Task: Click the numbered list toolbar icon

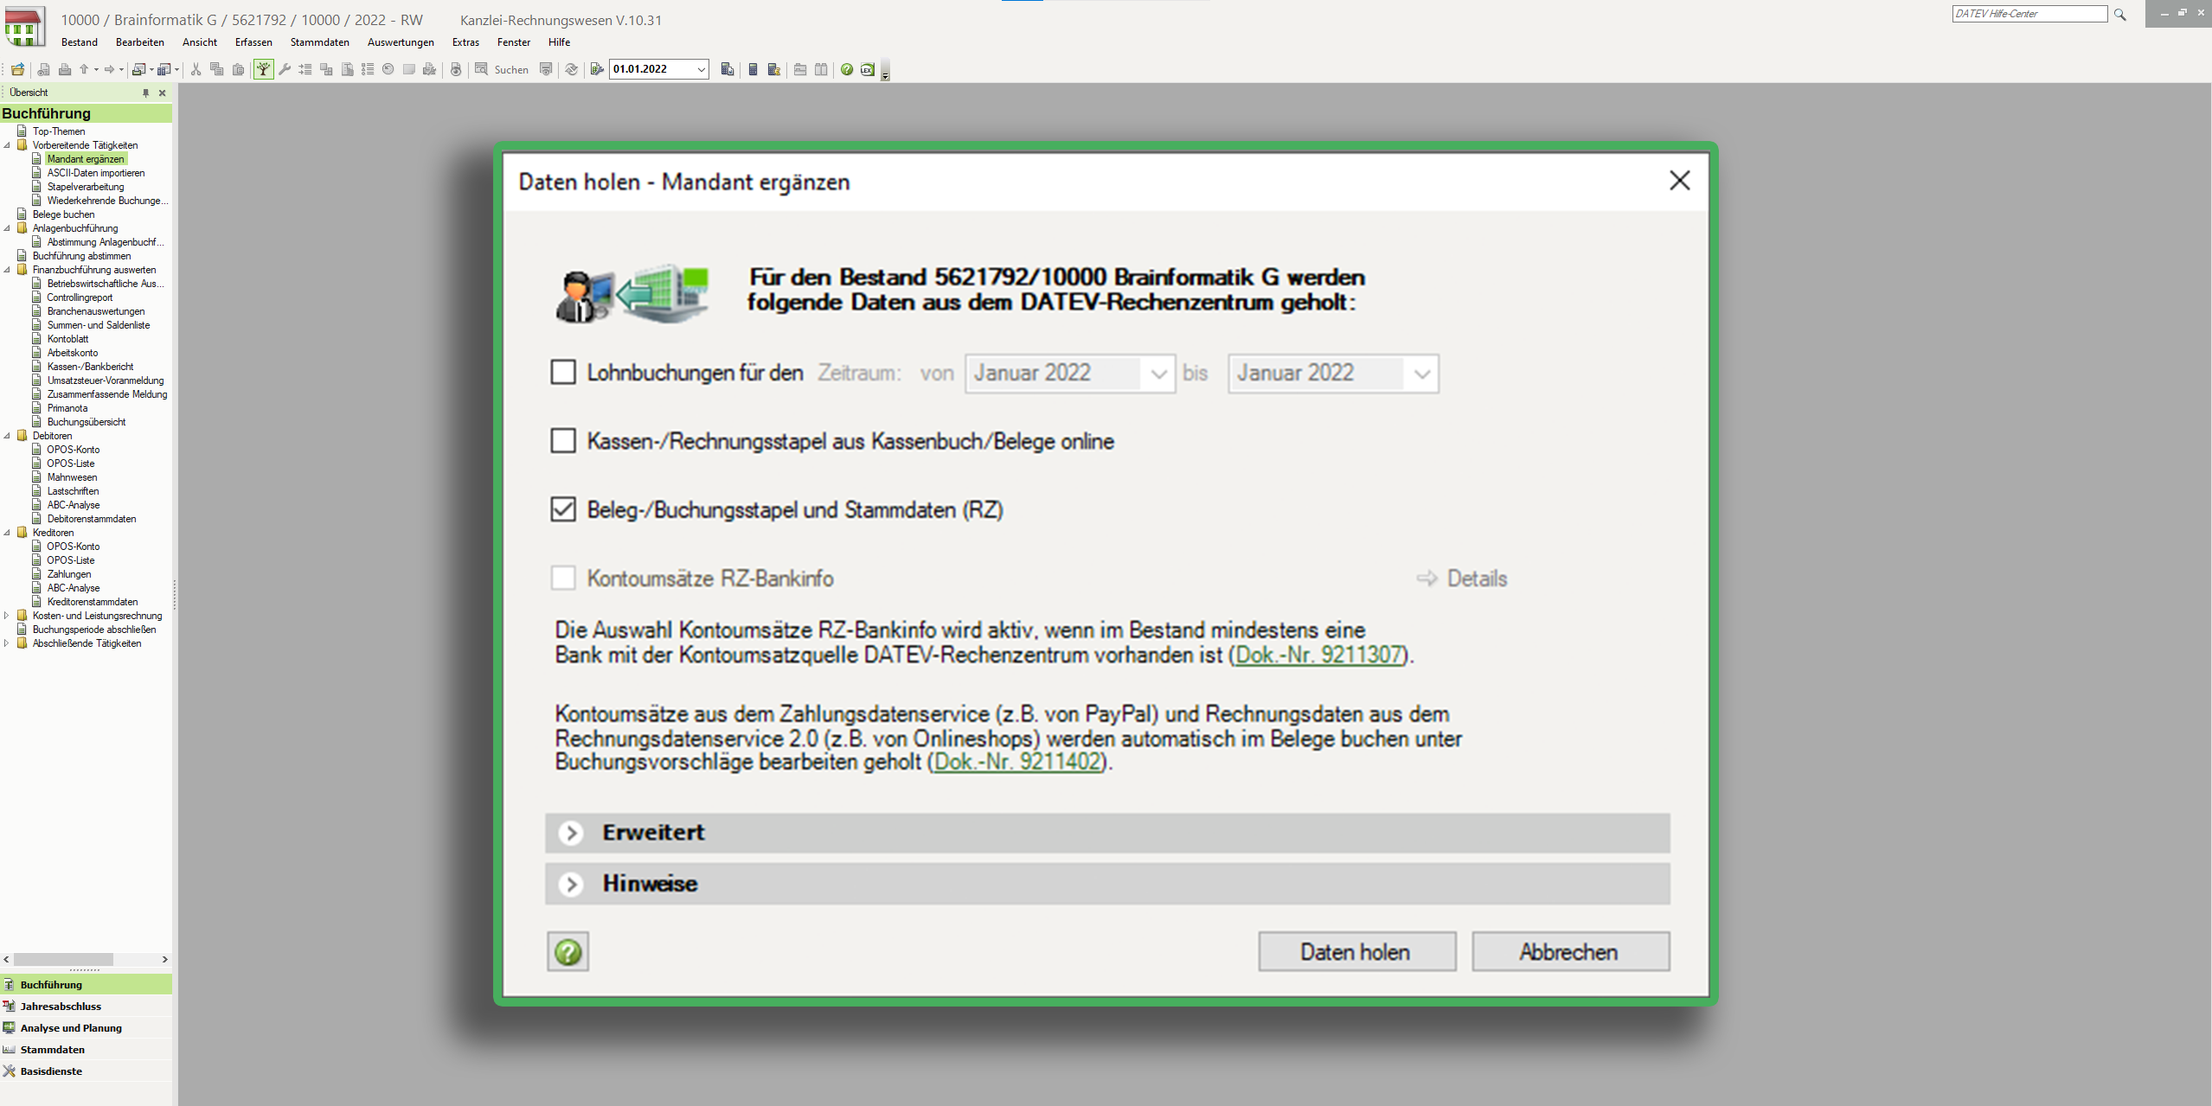Action: coord(368,69)
